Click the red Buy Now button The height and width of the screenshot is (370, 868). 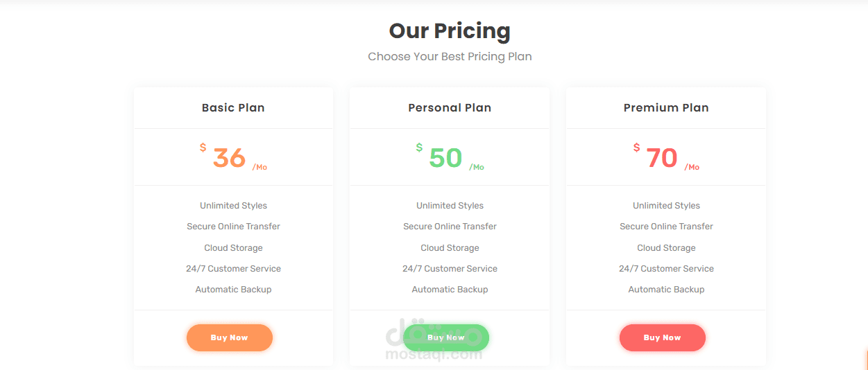(x=662, y=337)
